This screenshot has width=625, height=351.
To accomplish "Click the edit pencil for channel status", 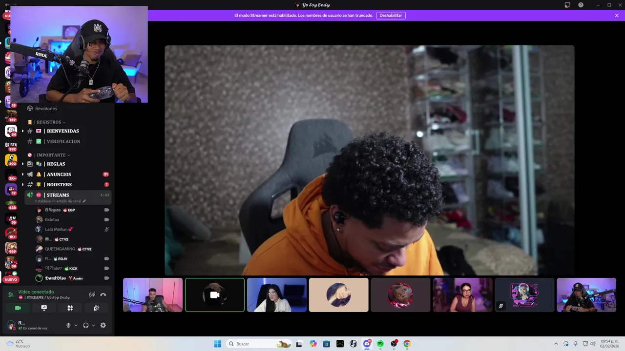I will (x=84, y=201).
